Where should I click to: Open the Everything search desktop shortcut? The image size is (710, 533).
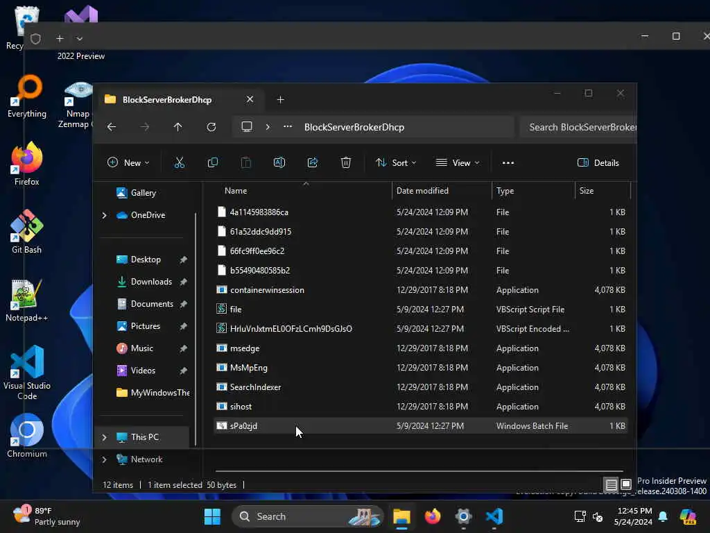[x=27, y=96]
